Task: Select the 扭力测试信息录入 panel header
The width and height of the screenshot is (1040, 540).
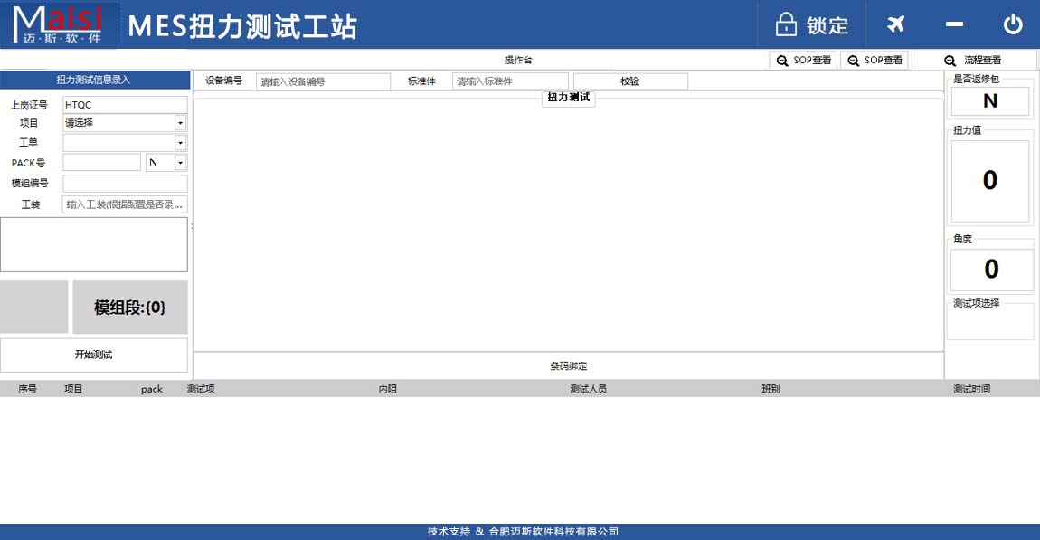Action: [x=94, y=80]
